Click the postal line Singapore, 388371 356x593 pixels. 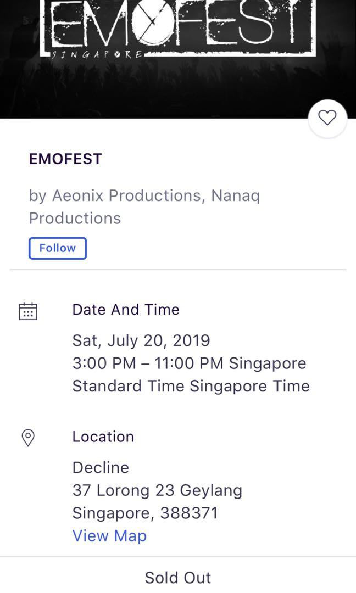tap(145, 513)
